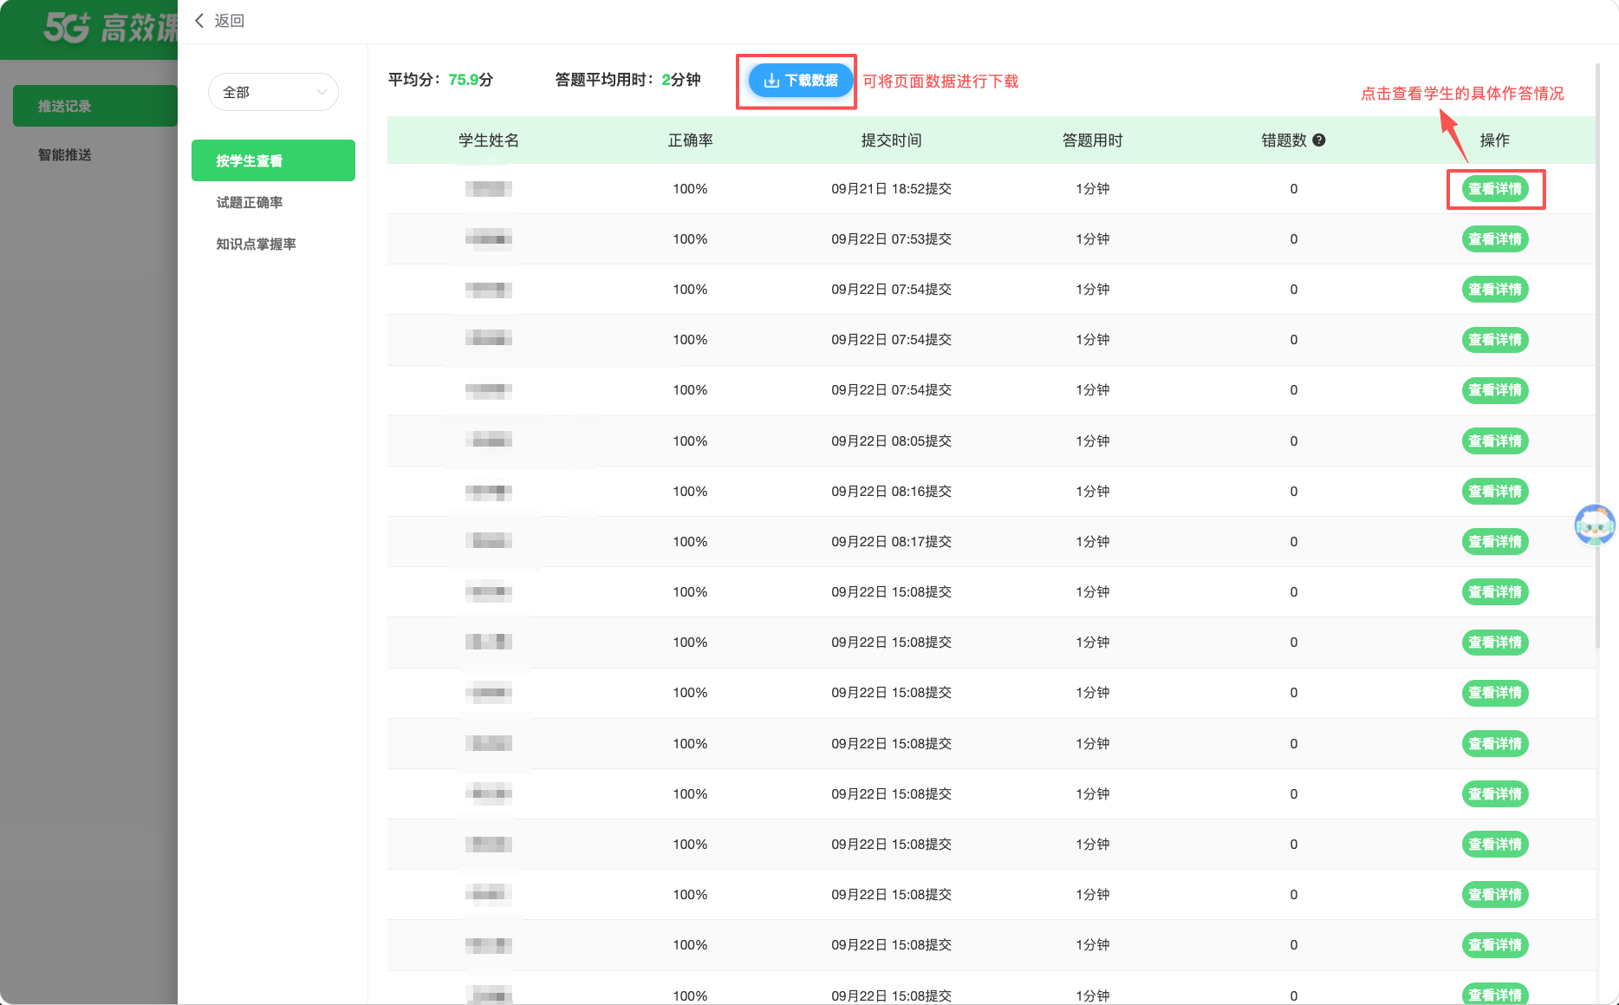Screen dimensions: 1619x1005
Task: View details for the 09月22日 07:53 submission
Action: click(1495, 239)
